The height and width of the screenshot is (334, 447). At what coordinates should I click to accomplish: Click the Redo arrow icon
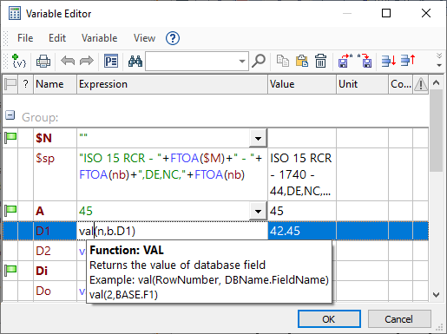(87, 61)
